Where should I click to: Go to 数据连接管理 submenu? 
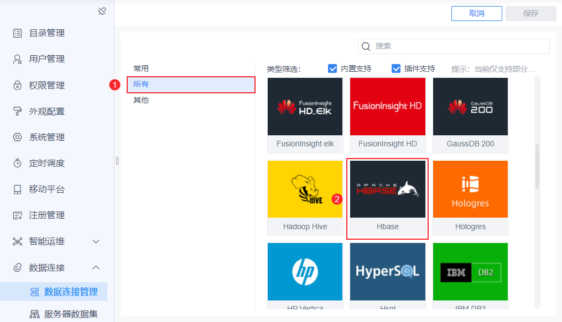(54, 292)
